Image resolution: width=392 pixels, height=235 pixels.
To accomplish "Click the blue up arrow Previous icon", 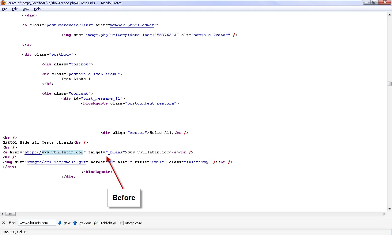I will pos(75,223).
